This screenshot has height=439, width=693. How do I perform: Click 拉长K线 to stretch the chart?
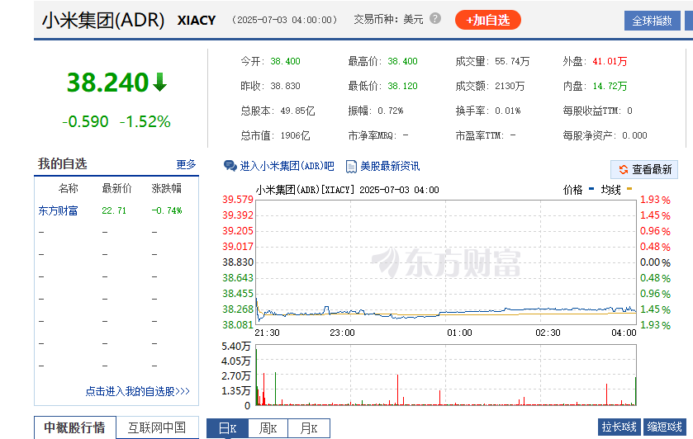(x=619, y=427)
